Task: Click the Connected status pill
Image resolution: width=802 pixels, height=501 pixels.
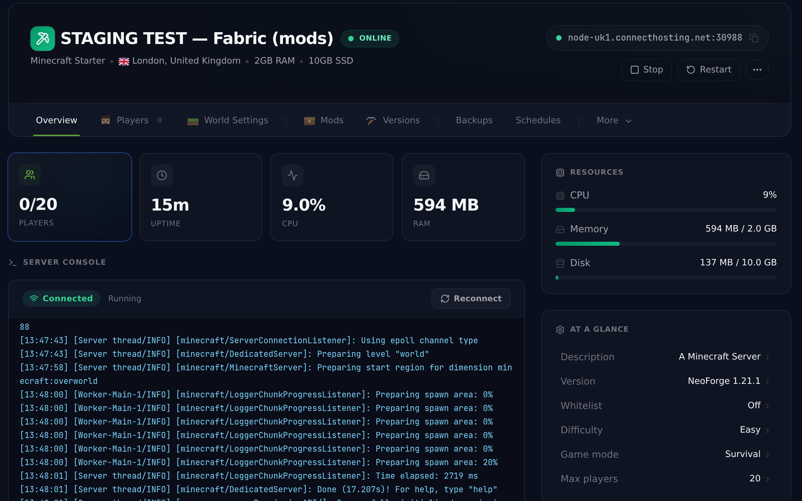Action: click(x=61, y=299)
